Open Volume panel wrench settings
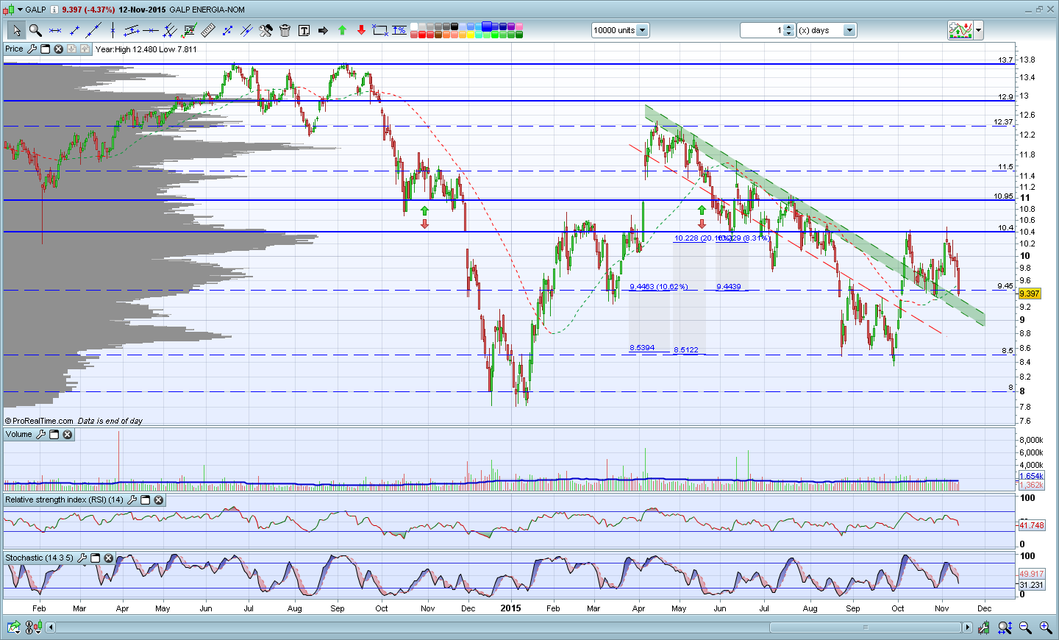The image size is (1059, 640). [41, 435]
